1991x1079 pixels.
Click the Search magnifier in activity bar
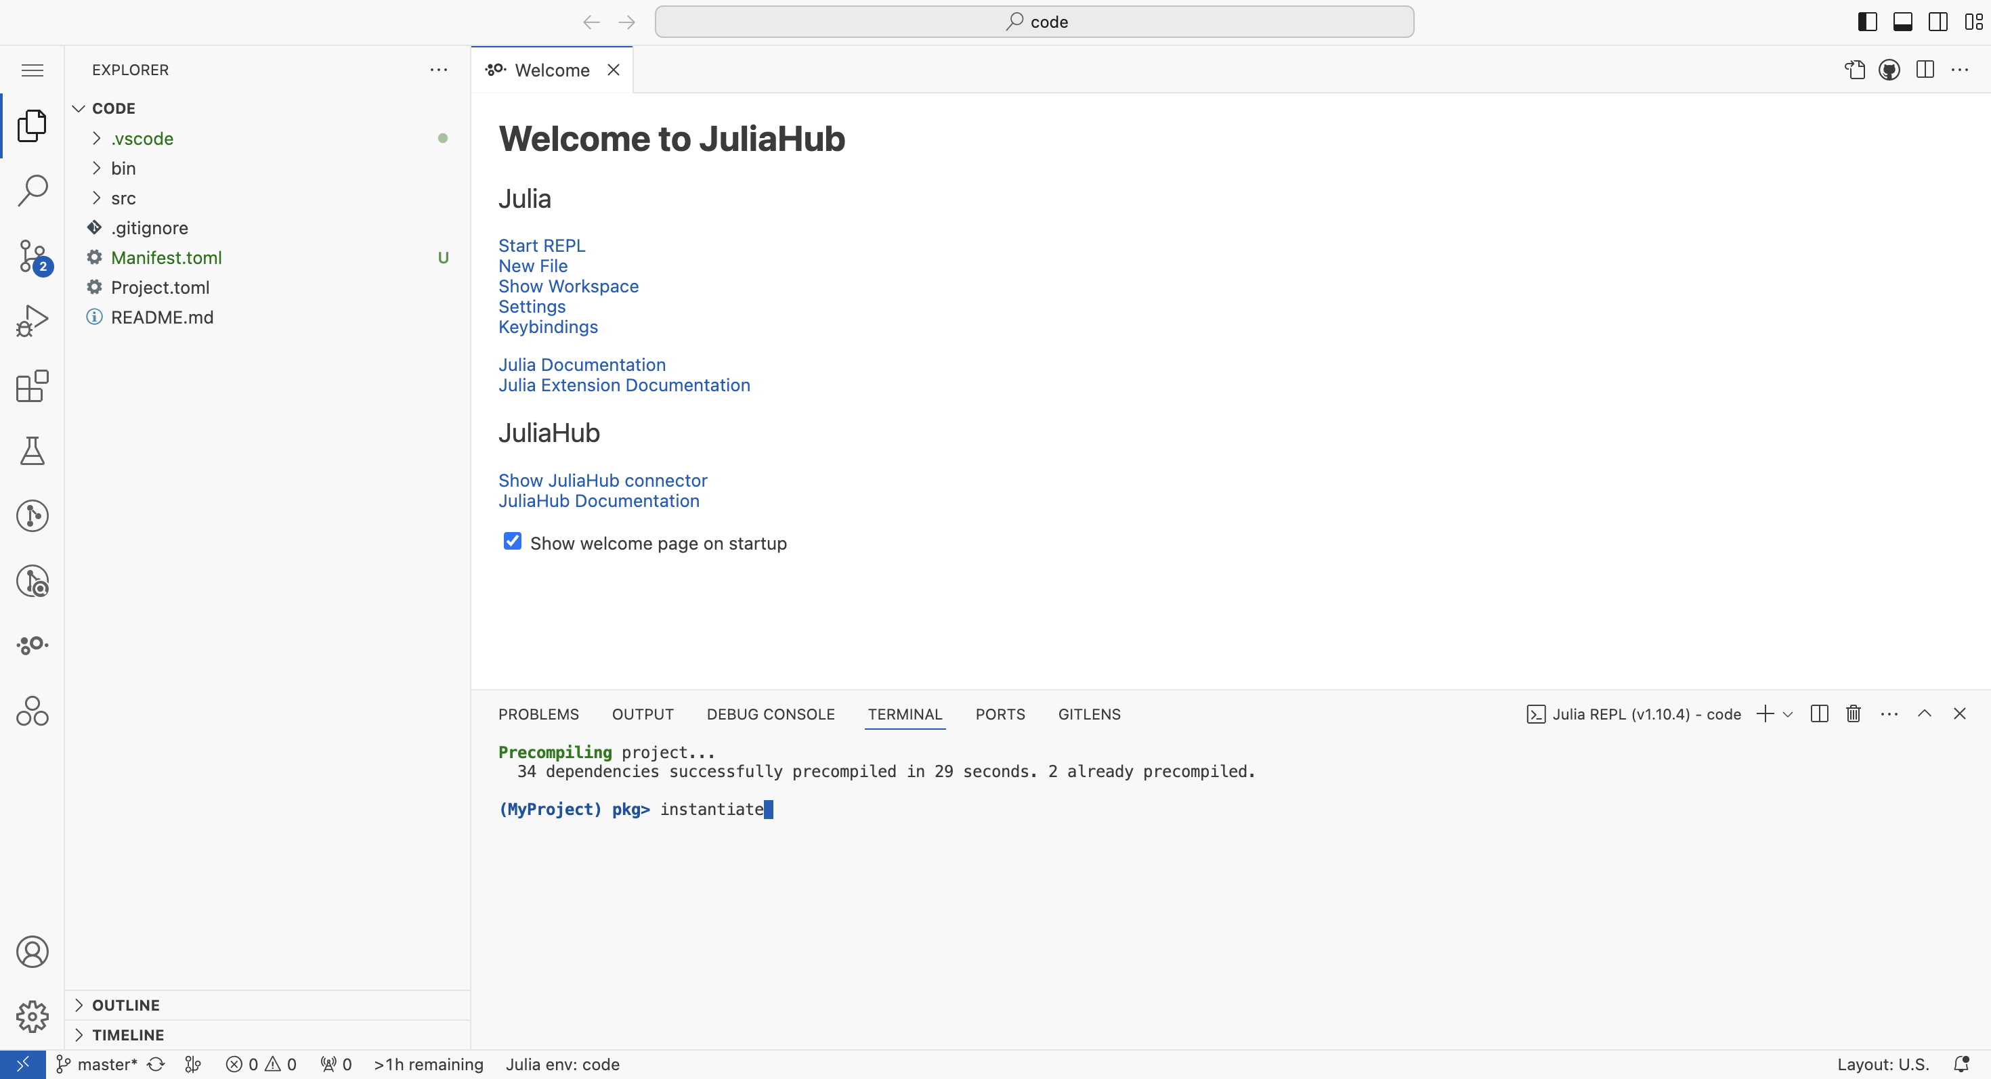32,190
